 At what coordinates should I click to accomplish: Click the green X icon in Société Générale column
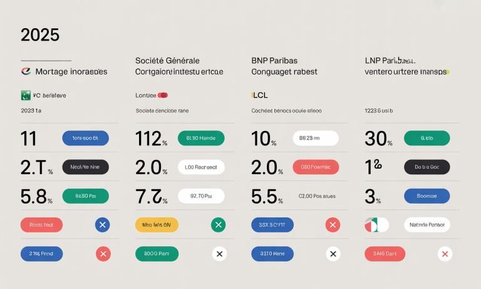tap(218, 224)
